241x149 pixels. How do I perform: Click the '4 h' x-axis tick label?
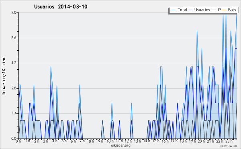click(55, 141)
